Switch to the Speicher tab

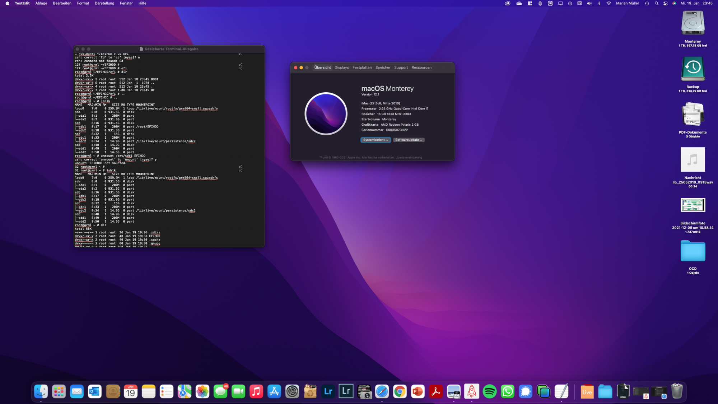click(x=383, y=68)
